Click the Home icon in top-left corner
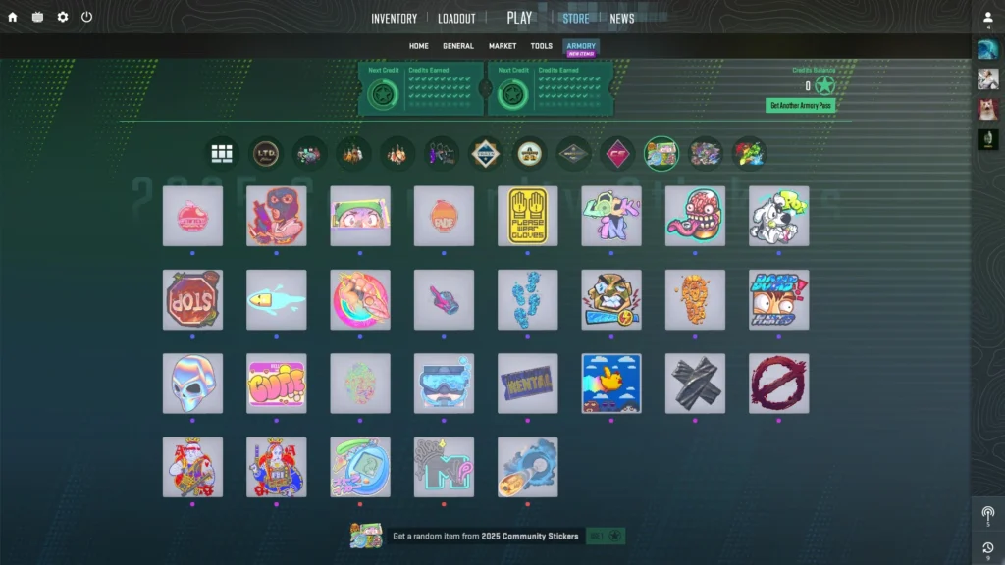Screen dimensions: 1005x565 pos(13,17)
